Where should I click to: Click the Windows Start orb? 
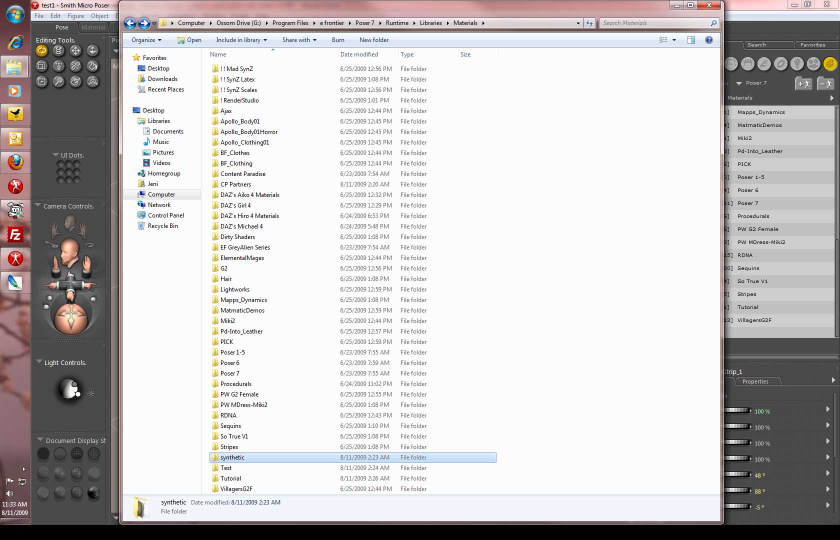(x=15, y=13)
